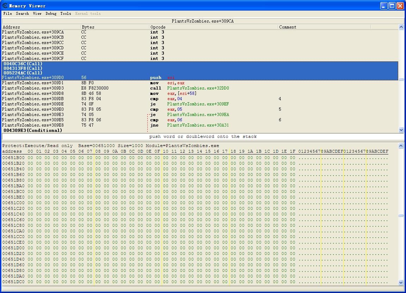406x293 pixels.
Task: Click the hex view scrollbar thumb
Action: (x=401, y=215)
